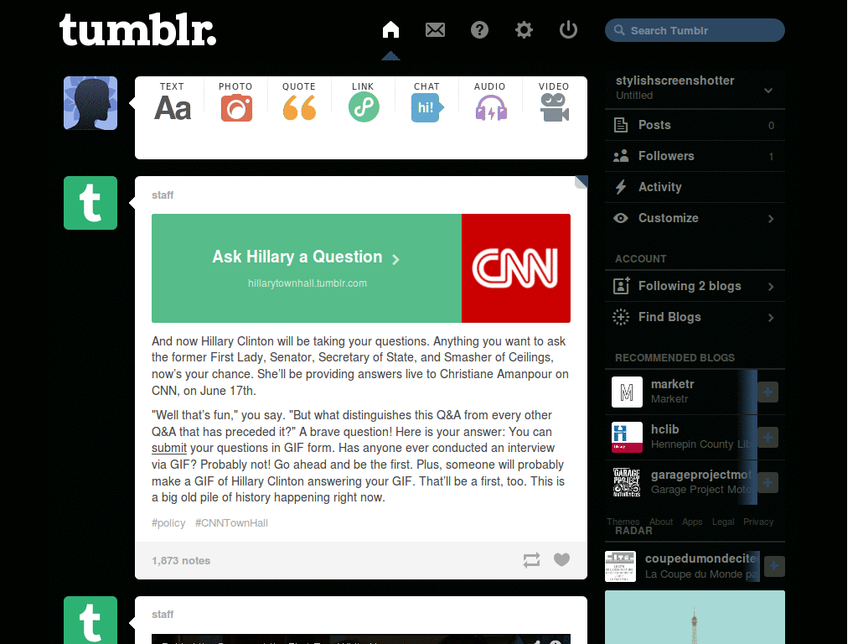Screen dimensions: 858x644
Task: View the 1,873 notes
Action: tap(181, 561)
